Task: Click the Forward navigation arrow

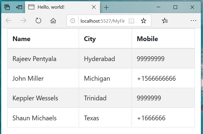Action: [x=23, y=21]
